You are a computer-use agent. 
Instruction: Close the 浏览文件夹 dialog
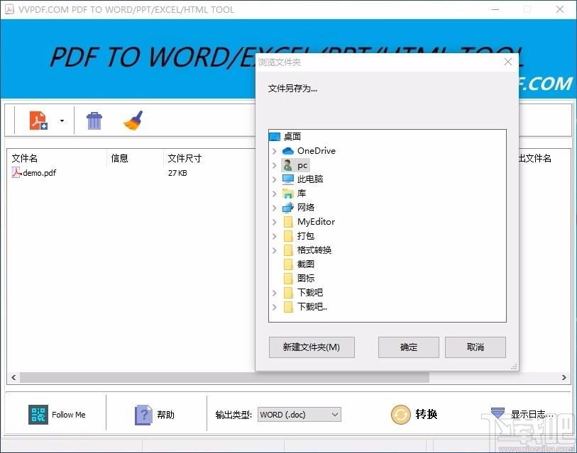508,62
